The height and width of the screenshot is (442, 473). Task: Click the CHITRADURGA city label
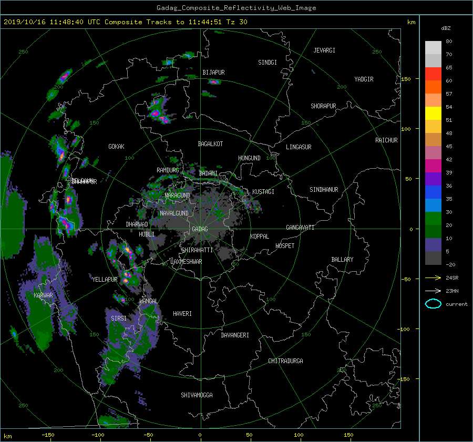point(285,361)
